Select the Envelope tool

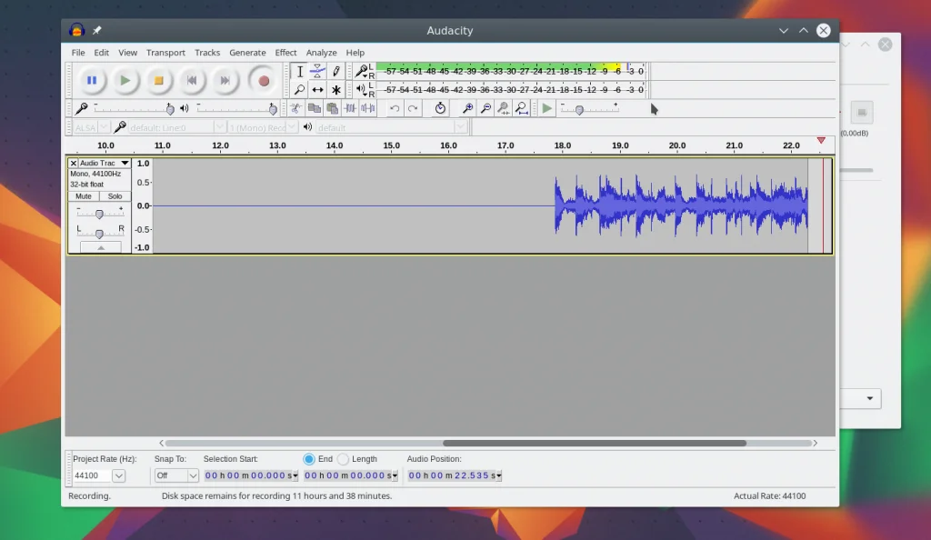point(317,71)
